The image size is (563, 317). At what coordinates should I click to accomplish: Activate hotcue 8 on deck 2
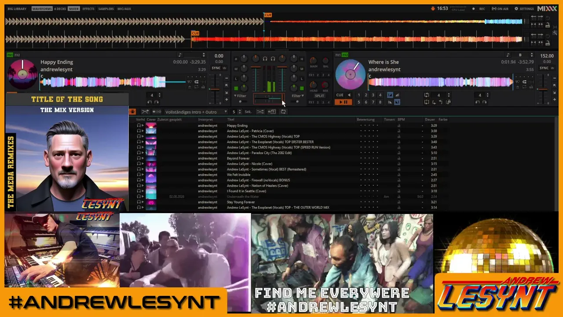tap(380, 102)
